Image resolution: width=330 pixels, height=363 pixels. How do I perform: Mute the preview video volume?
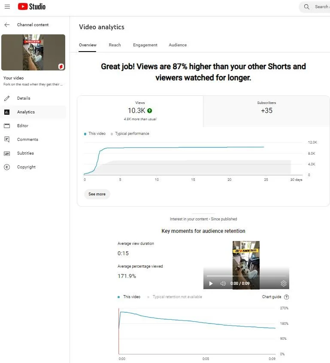tap(223, 284)
